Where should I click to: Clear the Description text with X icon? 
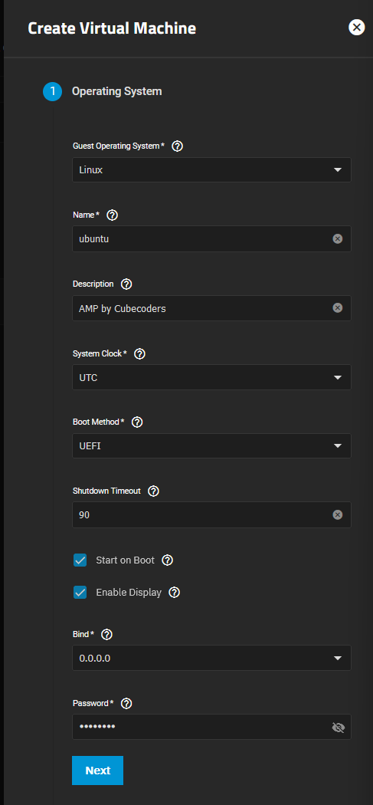coord(337,308)
